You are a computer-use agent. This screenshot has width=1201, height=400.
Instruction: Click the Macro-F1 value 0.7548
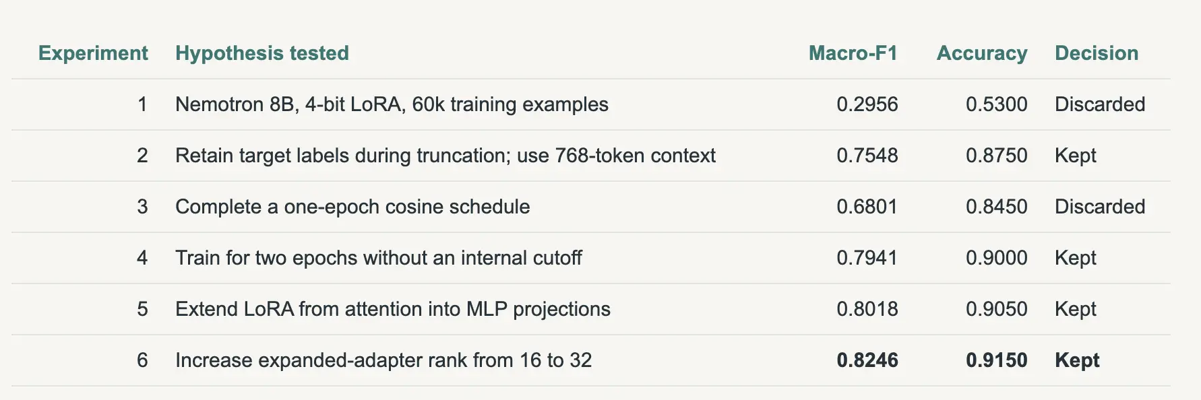[x=867, y=156]
